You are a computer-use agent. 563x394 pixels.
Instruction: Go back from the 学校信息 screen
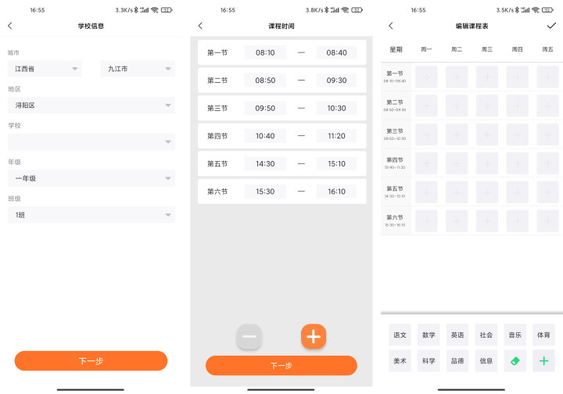tap(10, 26)
